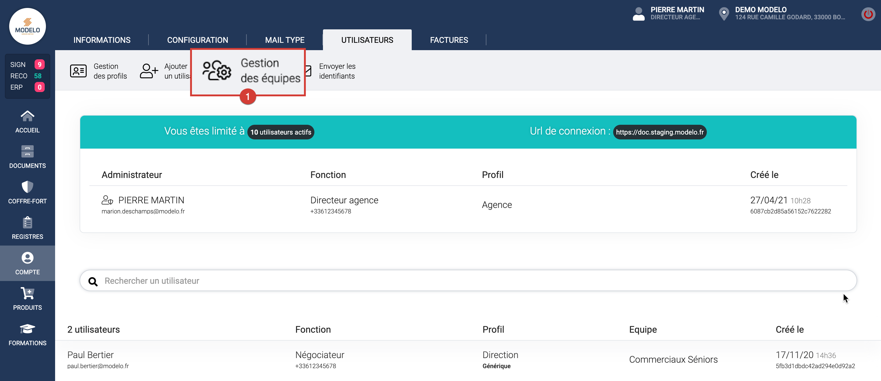Open the Registres clipboard icon
This screenshot has height=381, width=881.
[x=27, y=222]
